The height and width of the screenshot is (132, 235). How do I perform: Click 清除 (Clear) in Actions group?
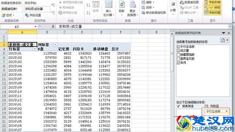coord(148,2)
